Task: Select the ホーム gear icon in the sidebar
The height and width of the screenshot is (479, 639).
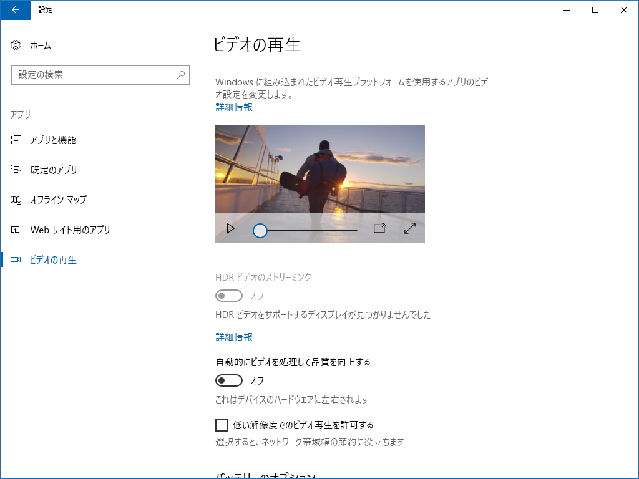Action: tap(15, 45)
